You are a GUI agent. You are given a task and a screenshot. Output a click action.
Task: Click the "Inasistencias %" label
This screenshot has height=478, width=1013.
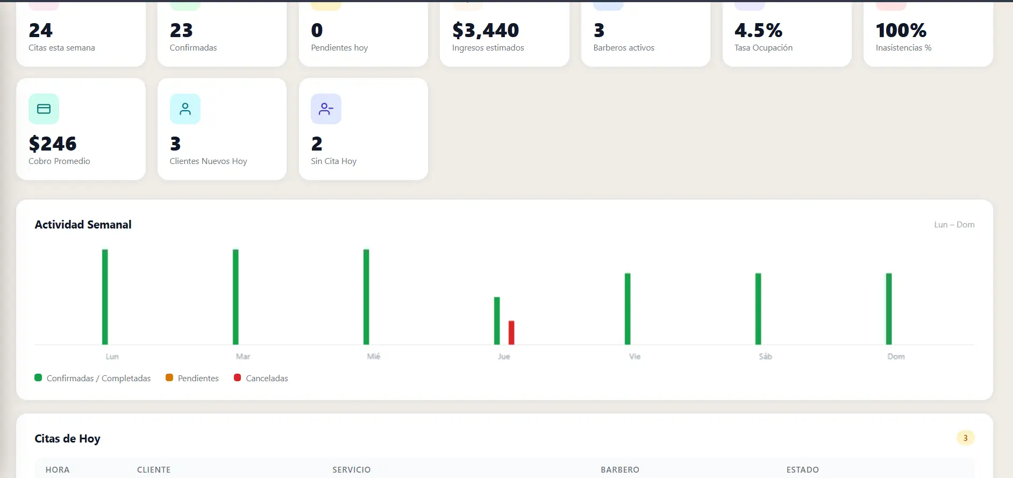(903, 48)
